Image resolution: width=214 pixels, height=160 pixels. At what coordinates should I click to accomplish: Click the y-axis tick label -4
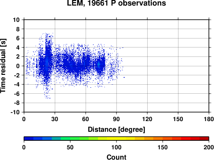[17, 84]
